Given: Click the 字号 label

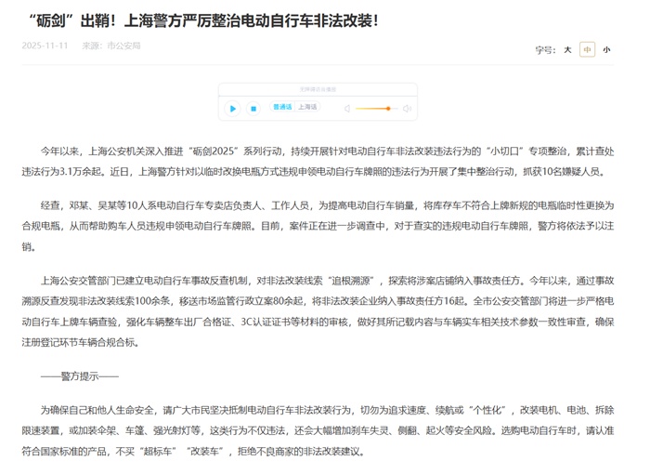Looking at the screenshot, I should tap(544, 50).
